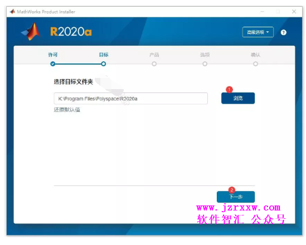Close the MathWorks Product Installer window
Screen dimensions: 306x245
pos(294,12)
